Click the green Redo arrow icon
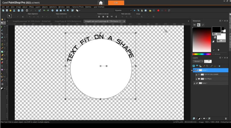 pos(48,10)
